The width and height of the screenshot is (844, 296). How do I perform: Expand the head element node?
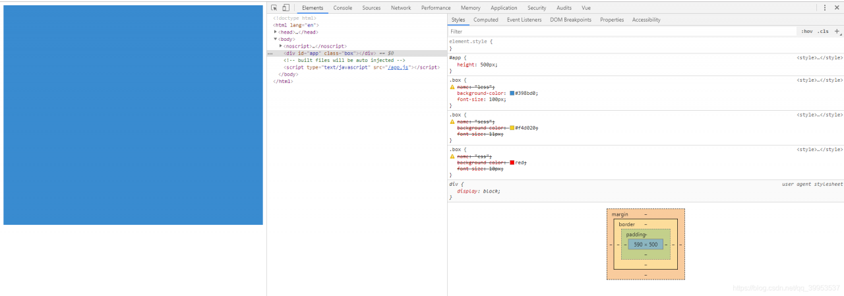click(x=276, y=32)
